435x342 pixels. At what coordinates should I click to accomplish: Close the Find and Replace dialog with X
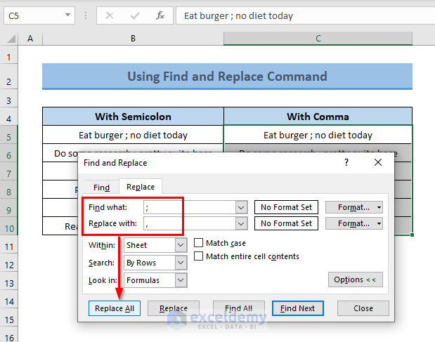pyautogui.click(x=378, y=162)
